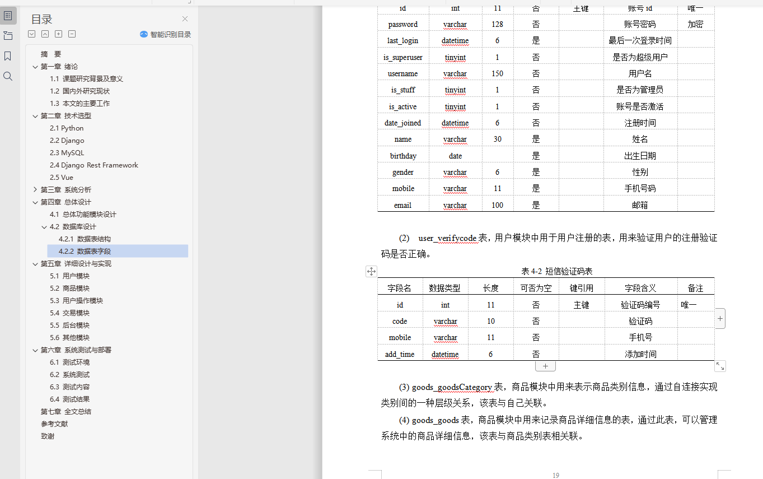Screen dimensions: 763x479
Task: Go to 6.4 测试结果 heading
Action: pyautogui.click(x=69, y=399)
